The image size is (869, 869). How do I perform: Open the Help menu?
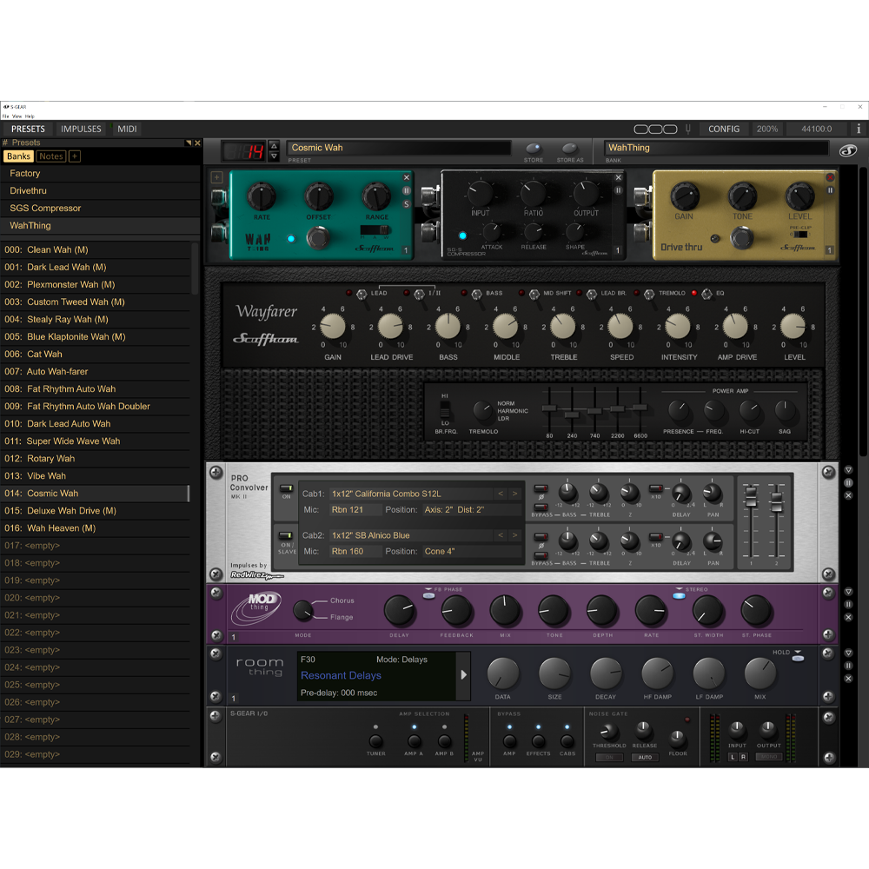click(30, 116)
